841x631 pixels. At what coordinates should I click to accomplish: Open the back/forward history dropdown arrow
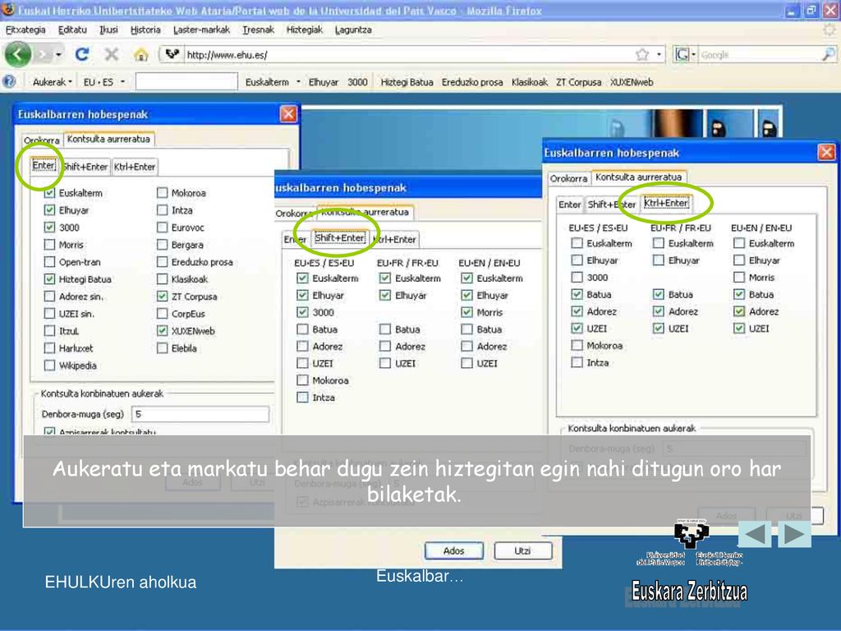pos(58,54)
